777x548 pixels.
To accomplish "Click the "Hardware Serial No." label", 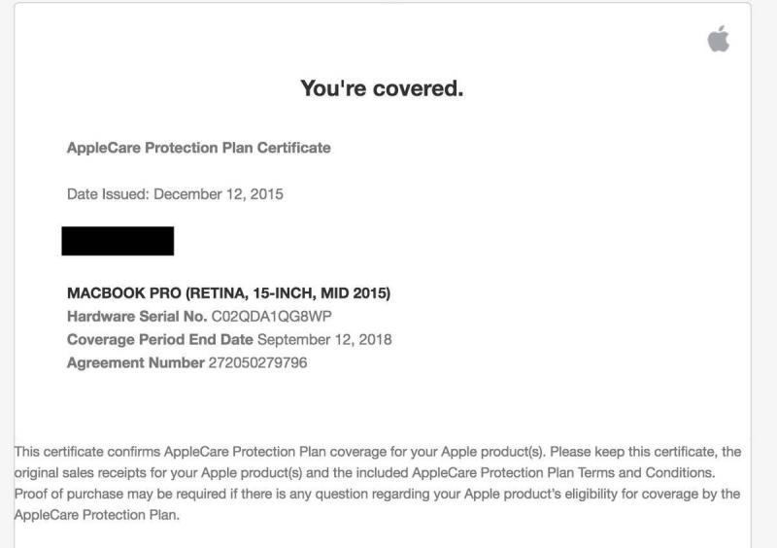I will (x=136, y=317).
